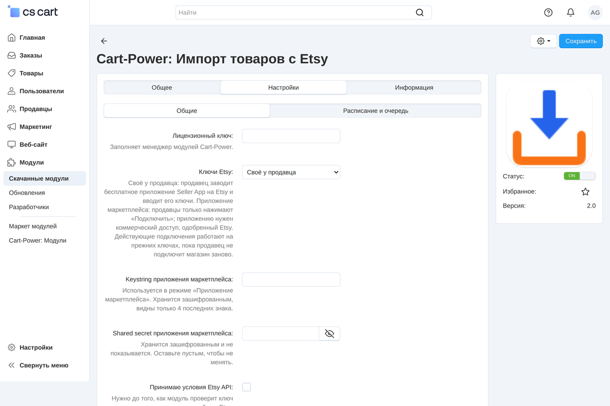
Task: Click the CS-Cart logo
Action: tap(33, 12)
